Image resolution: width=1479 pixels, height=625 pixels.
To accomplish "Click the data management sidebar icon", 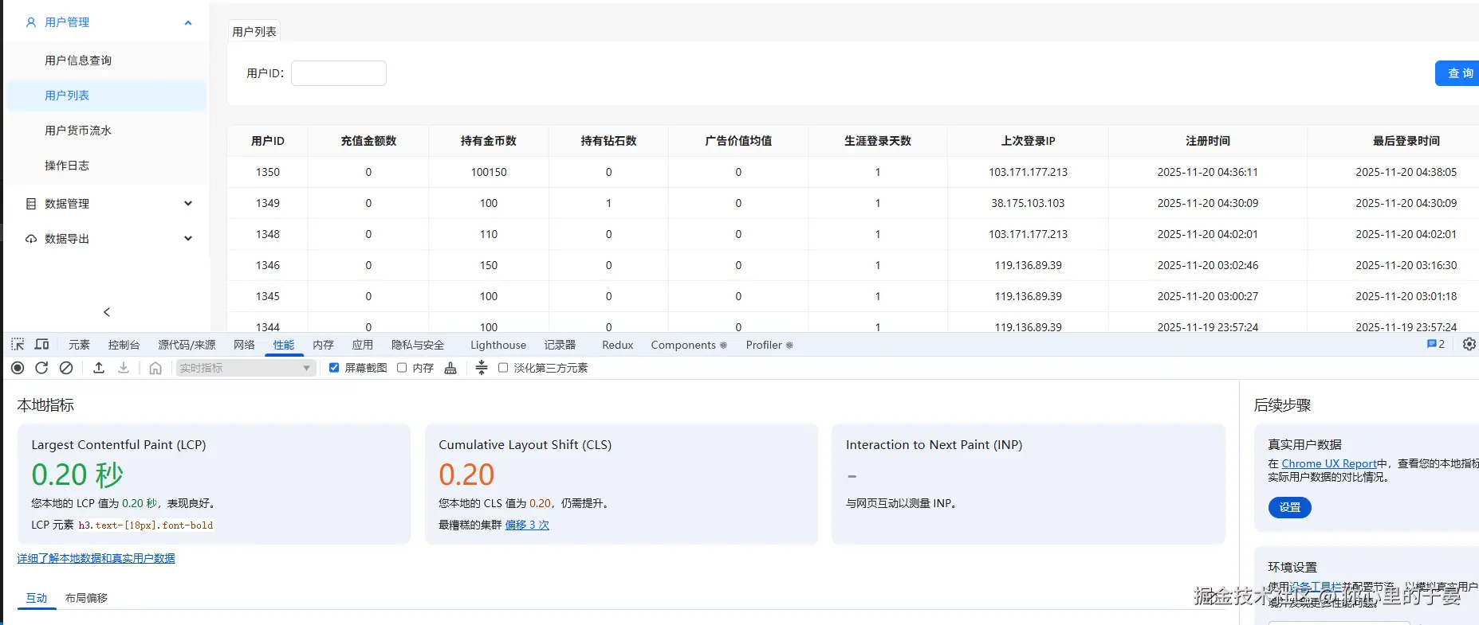I will point(31,204).
